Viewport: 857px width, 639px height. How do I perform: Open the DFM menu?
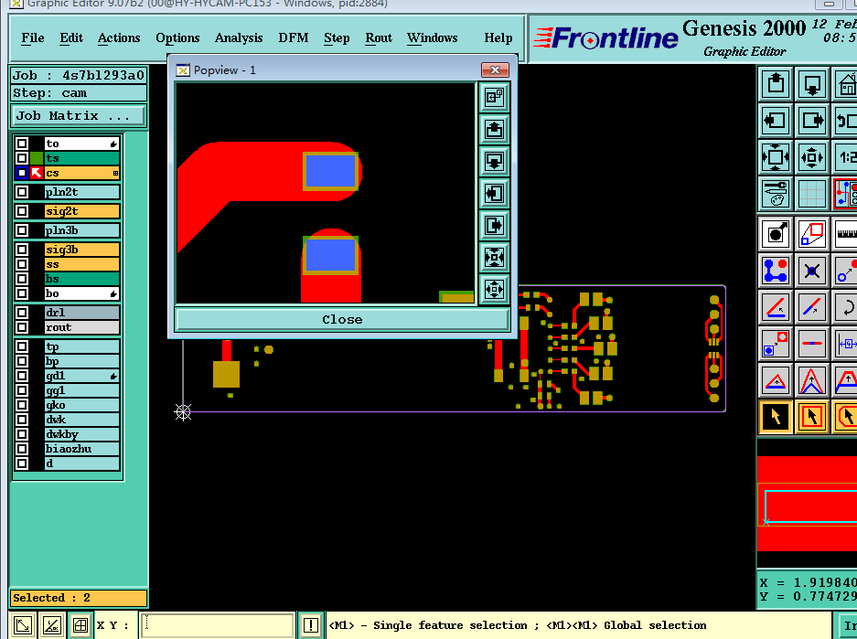[293, 37]
